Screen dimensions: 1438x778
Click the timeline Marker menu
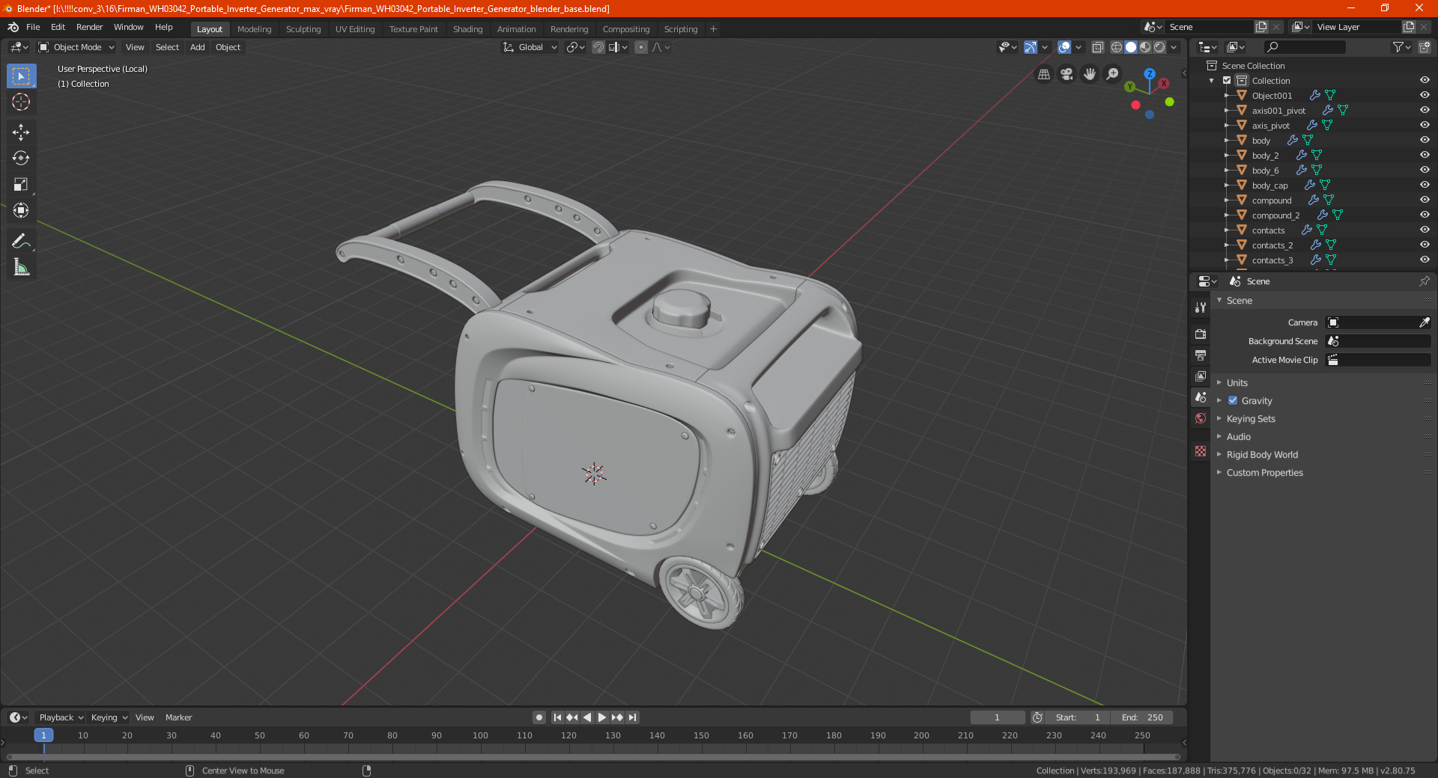[x=178, y=717]
